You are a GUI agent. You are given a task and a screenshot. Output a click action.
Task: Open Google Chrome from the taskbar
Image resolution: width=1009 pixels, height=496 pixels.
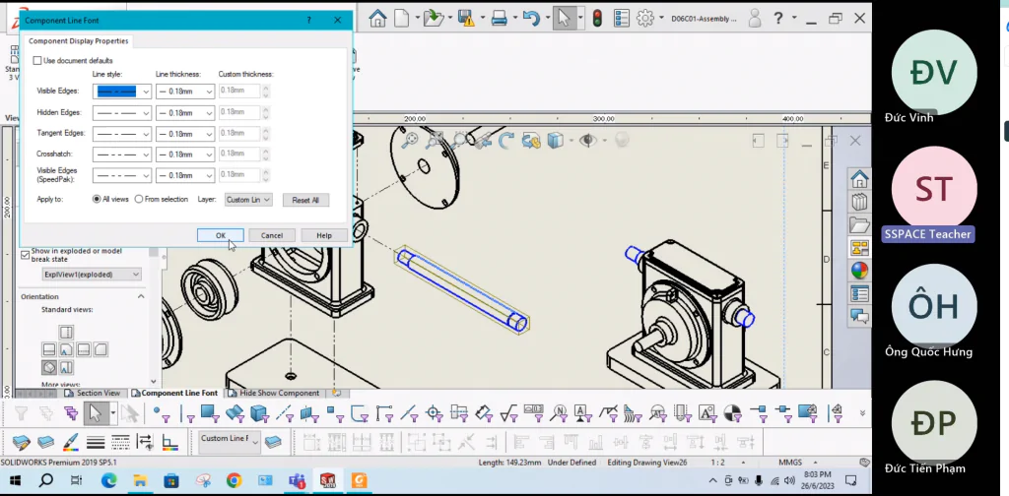click(234, 480)
